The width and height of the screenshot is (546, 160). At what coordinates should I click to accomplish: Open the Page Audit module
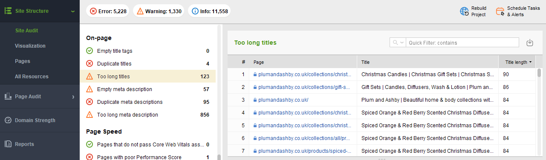(x=40, y=97)
